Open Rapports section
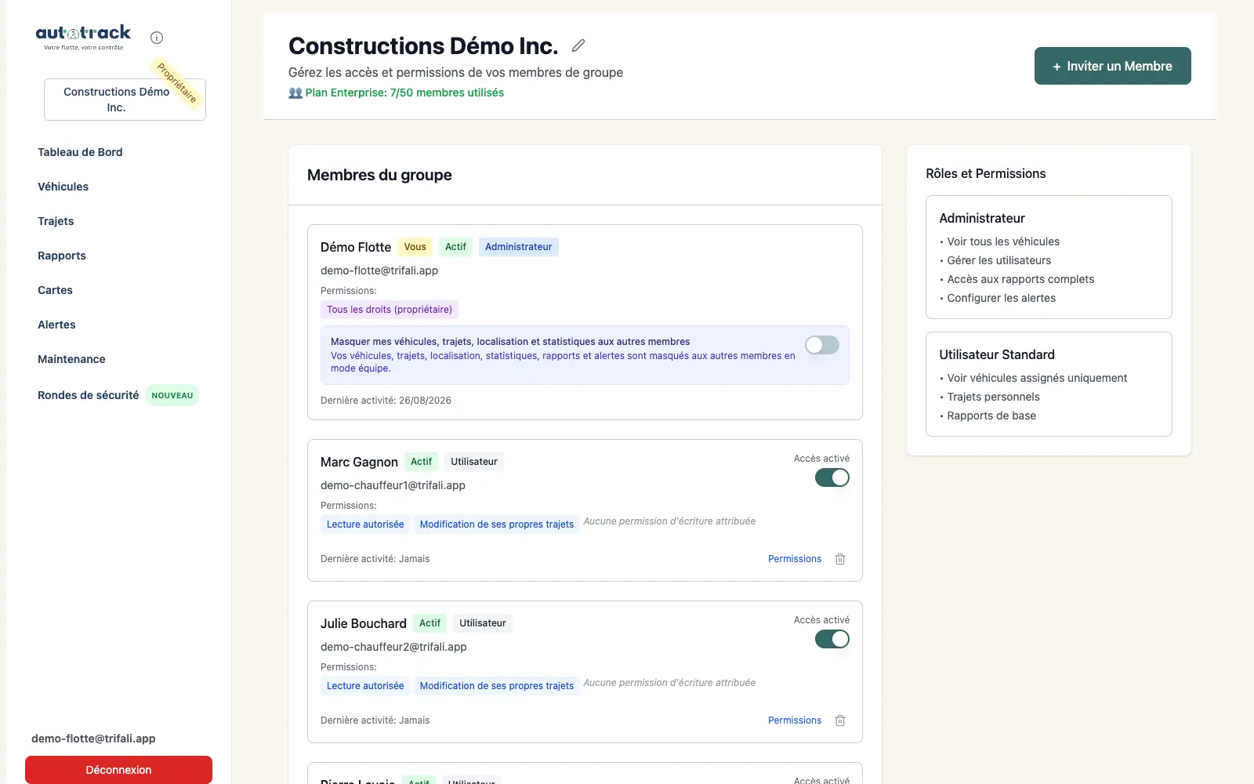This screenshot has height=784, width=1254. tap(62, 256)
